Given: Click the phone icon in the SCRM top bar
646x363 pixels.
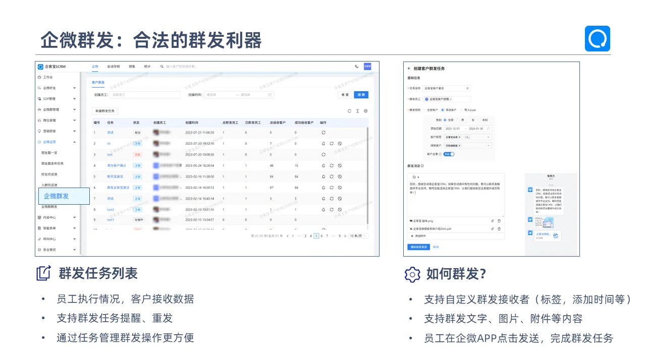Looking at the screenshot, I should click(x=357, y=67).
